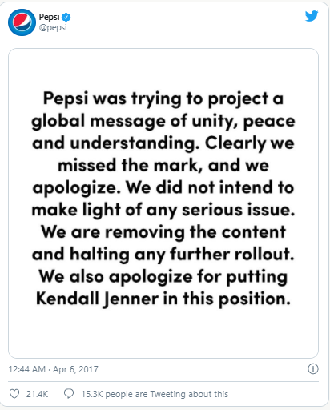Click 'and halting any further rollout' line
330x410 pixels.
point(163,254)
